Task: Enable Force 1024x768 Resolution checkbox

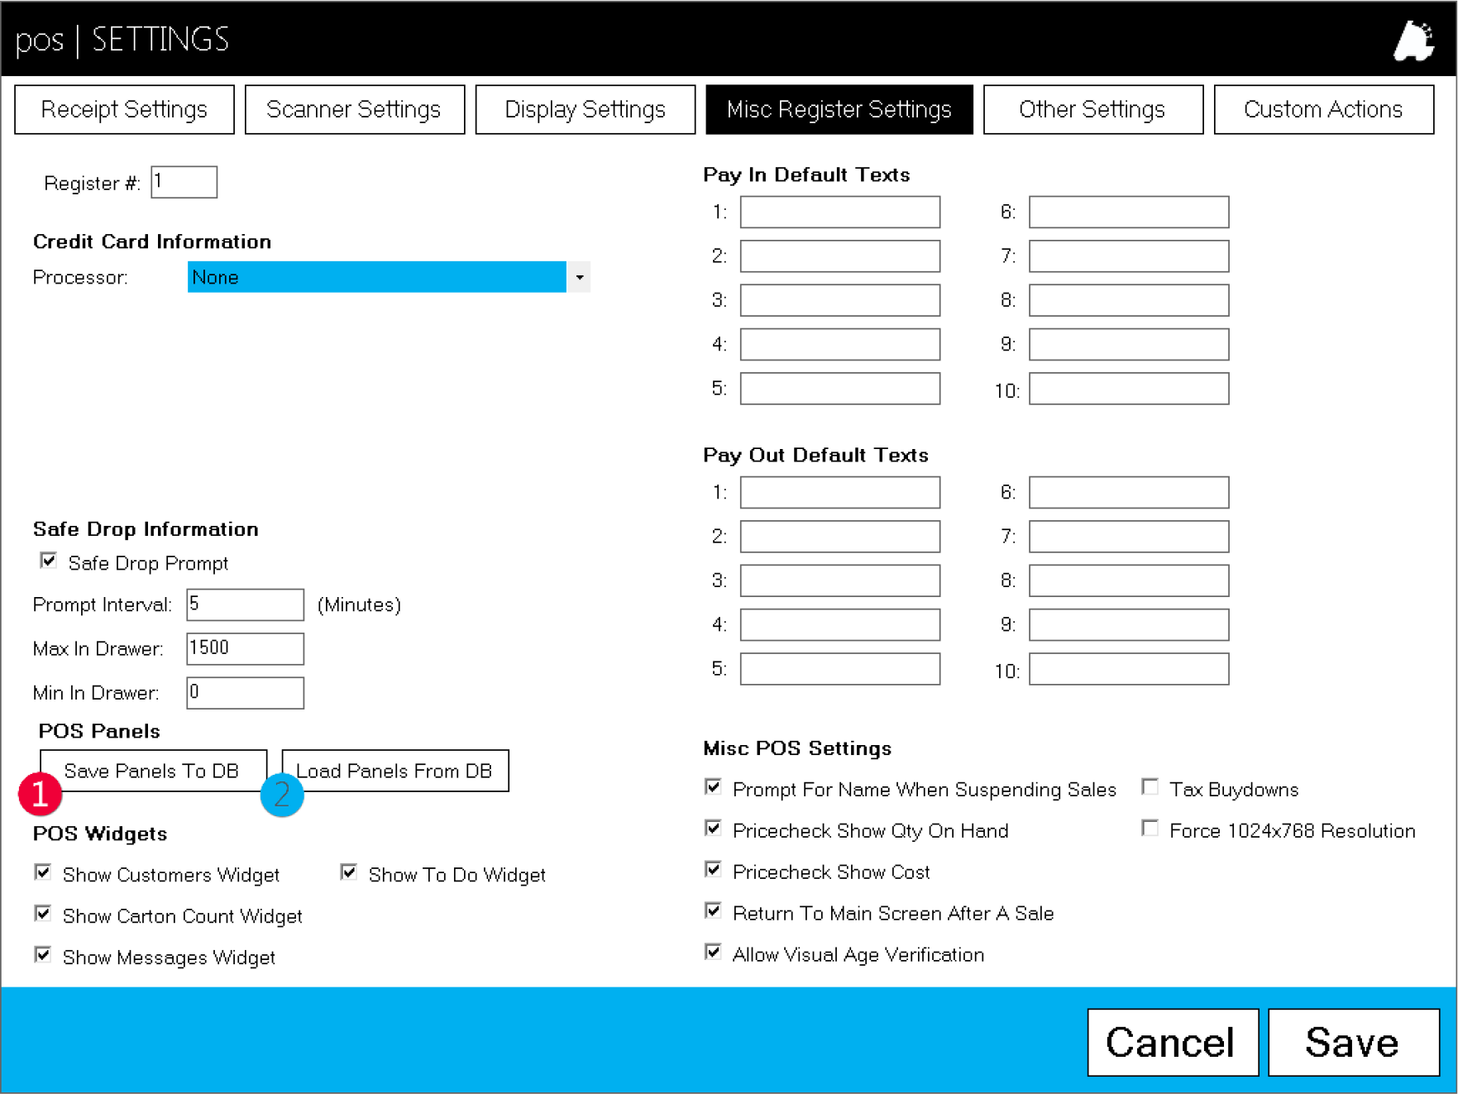Action: [x=1150, y=828]
